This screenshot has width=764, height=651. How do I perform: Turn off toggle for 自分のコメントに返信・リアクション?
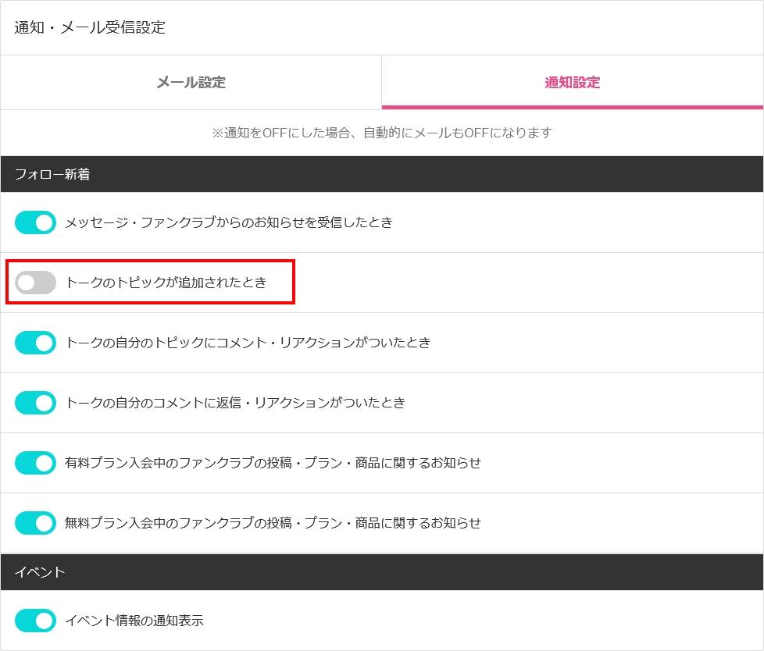(36, 403)
